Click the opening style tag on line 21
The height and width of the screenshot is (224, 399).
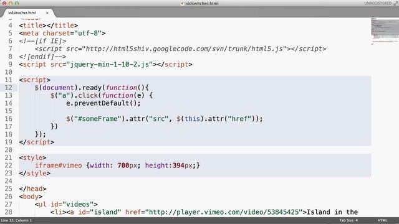point(32,157)
